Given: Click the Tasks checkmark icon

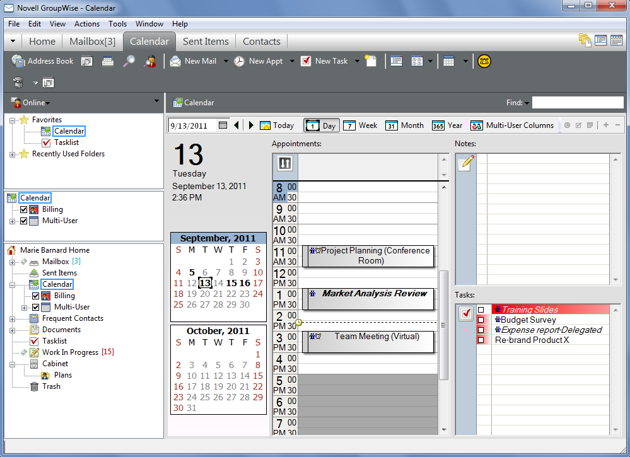Looking at the screenshot, I should coord(466,313).
